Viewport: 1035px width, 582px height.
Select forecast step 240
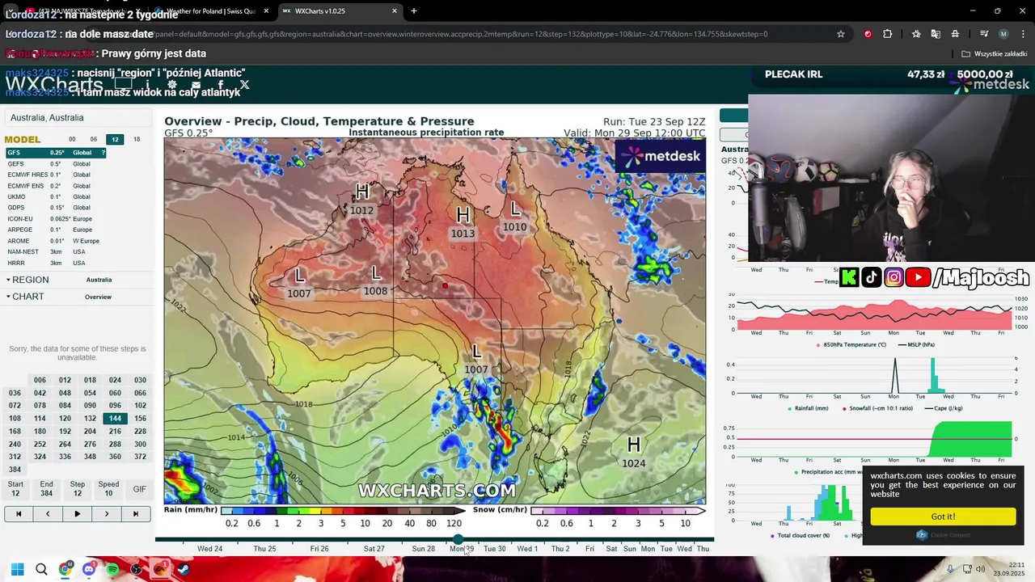coord(15,445)
